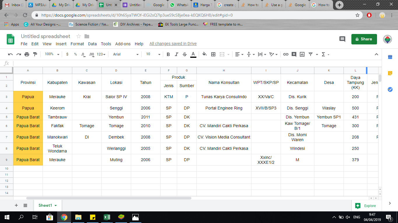398x223 pixels.
Task: Click the Undo icon in toolbar
Action: (10, 54)
